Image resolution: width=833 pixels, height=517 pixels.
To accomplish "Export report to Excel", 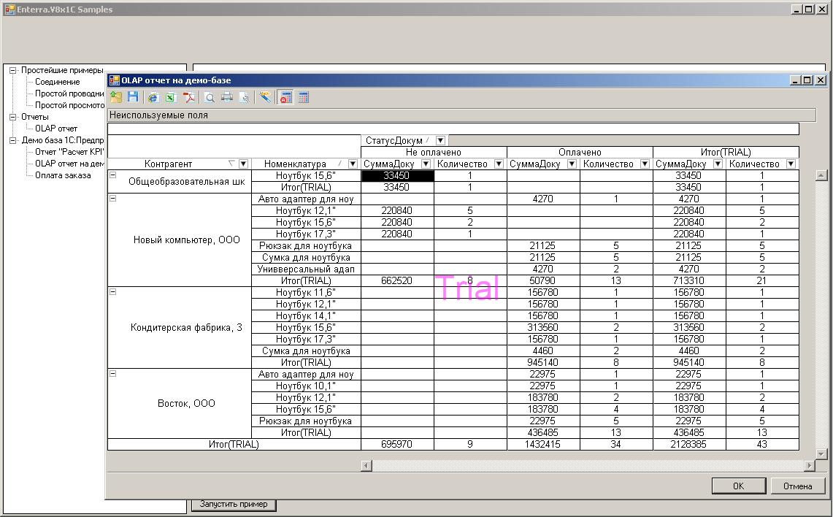I will 171,97.
